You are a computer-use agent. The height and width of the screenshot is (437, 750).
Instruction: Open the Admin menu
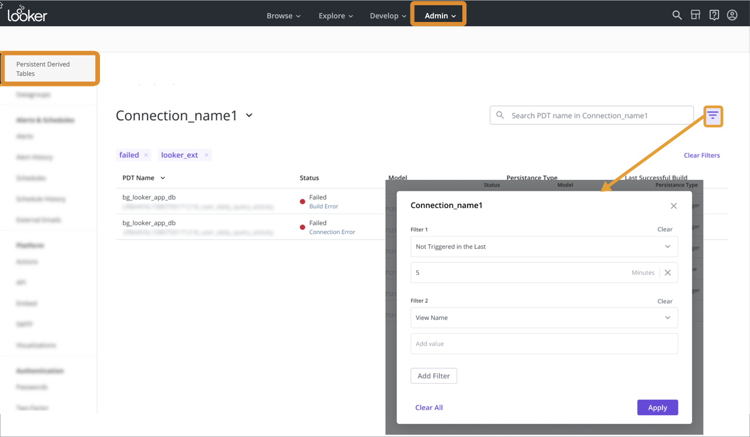[x=439, y=16]
